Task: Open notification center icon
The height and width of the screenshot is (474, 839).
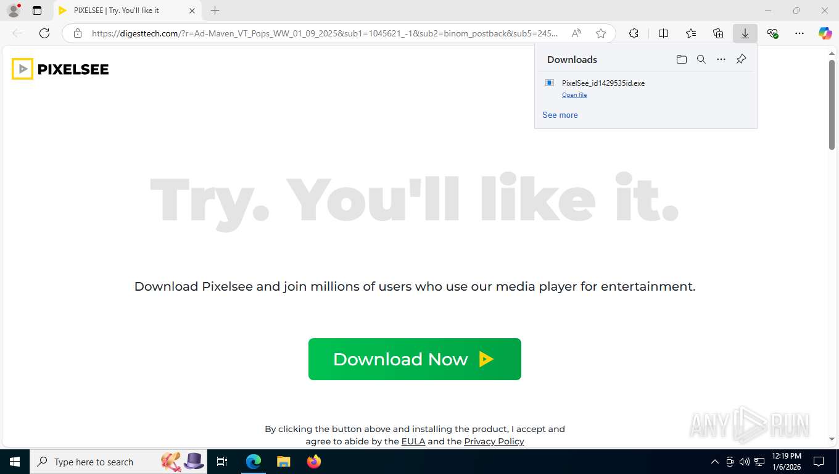Action: tap(819, 462)
